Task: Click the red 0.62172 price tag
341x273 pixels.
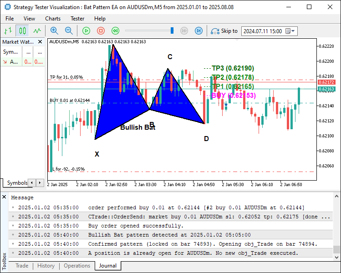Action: pos(326,82)
